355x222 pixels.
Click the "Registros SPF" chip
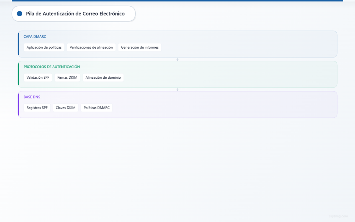pos(37,108)
